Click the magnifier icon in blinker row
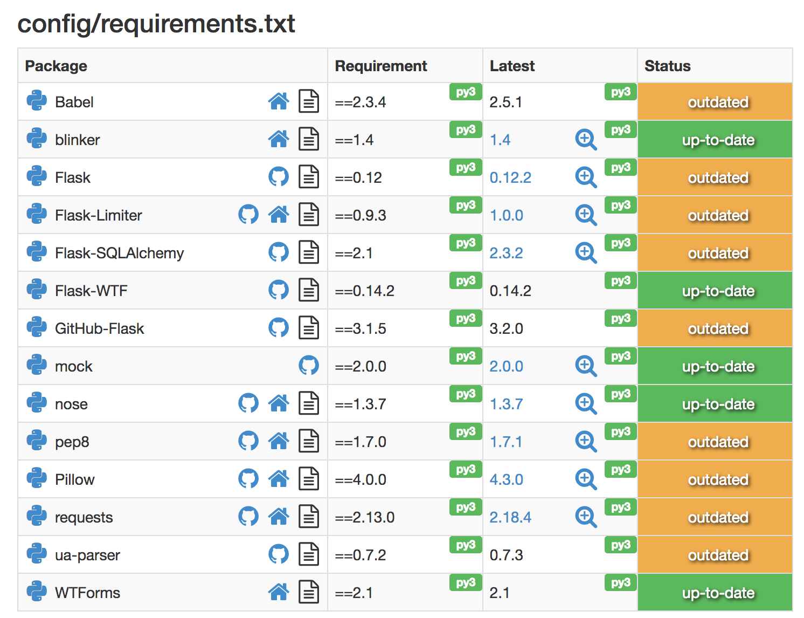The height and width of the screenshot is (618, 804). click(x=586, y=140)
